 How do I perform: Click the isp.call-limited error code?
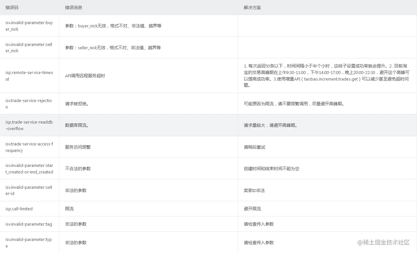(19, 208)
